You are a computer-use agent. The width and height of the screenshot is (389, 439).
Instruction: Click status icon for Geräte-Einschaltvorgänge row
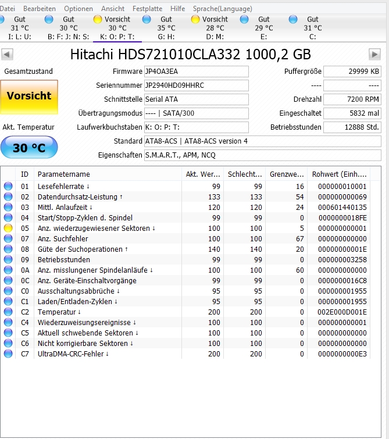[8, 280]
